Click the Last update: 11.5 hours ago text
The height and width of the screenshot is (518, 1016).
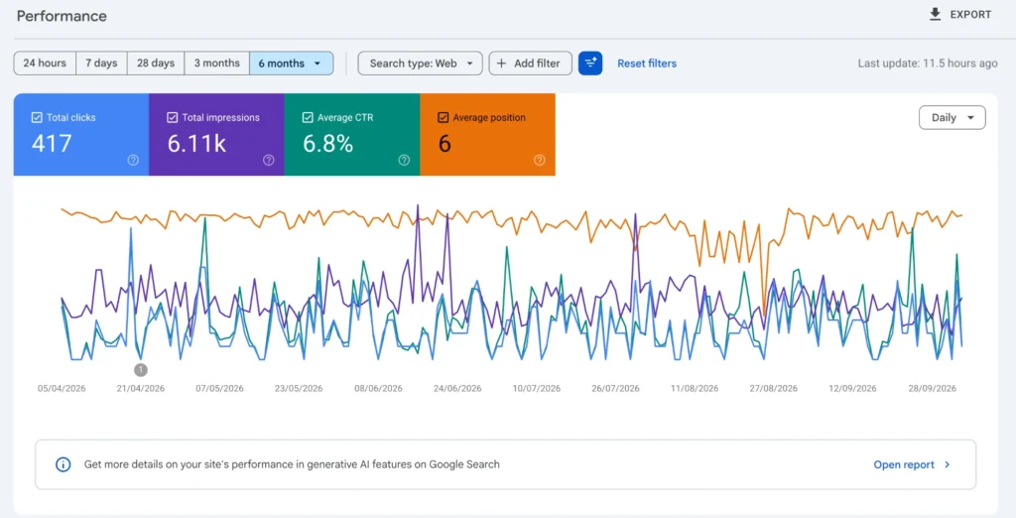point(928,64)
